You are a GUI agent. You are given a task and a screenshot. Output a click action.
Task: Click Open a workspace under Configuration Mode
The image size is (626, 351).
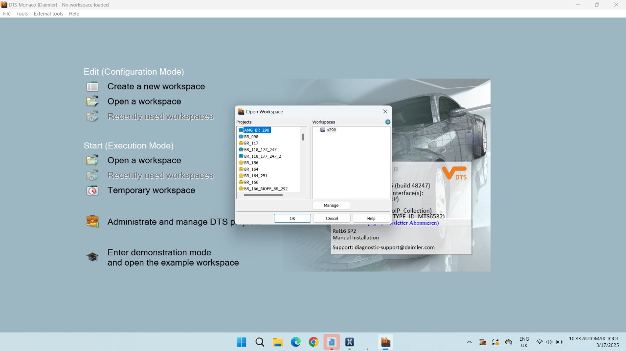[x=144, y=102]
